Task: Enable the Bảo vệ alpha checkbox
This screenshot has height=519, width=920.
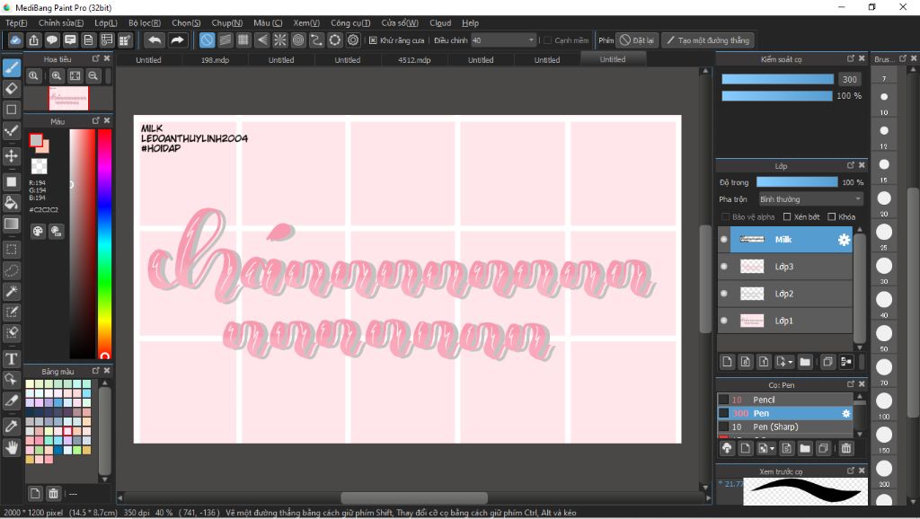Action: (x=725, y=217)
